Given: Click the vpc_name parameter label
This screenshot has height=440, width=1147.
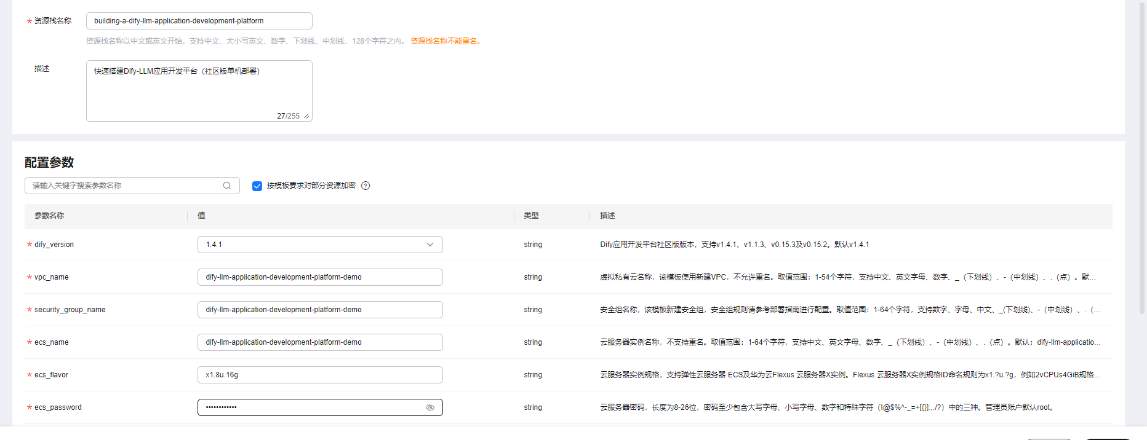Looking at the screenshot, I should [x=52, y=277].
